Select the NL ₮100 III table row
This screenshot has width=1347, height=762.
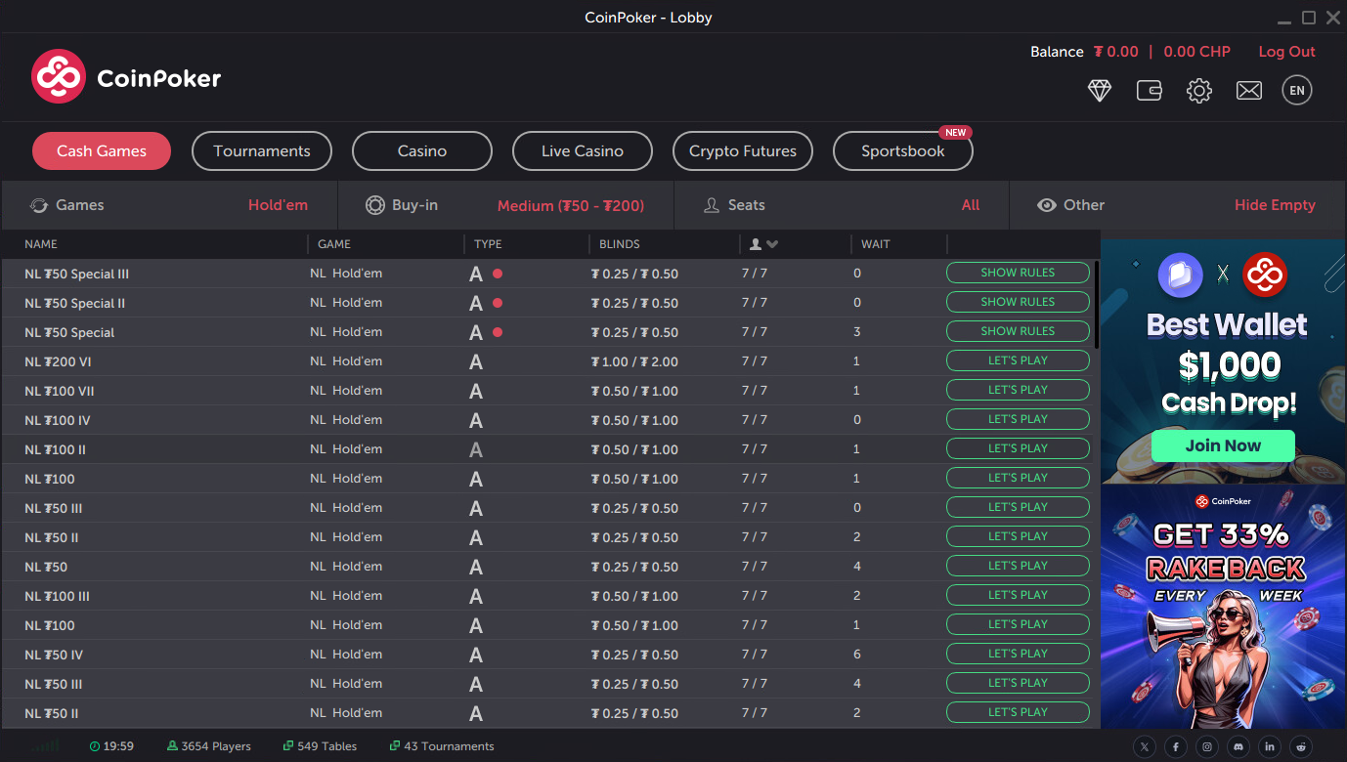(x=549, y=596)
